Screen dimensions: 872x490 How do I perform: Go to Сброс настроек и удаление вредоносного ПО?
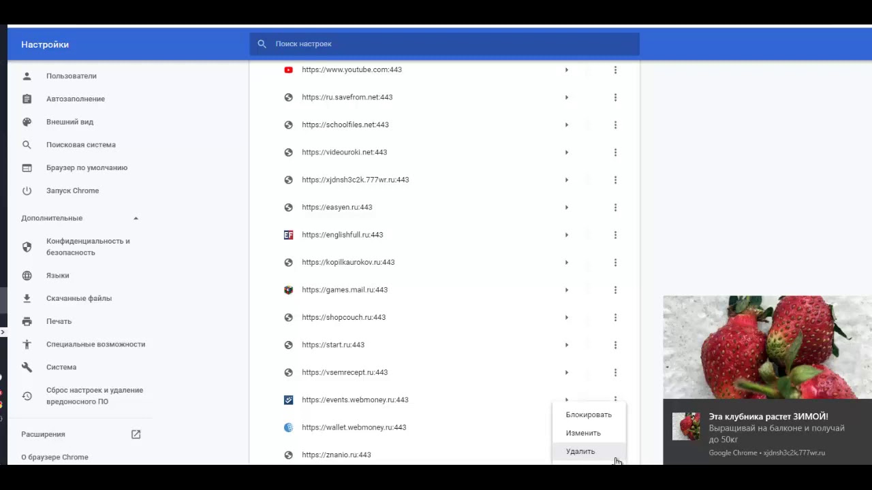(x=95, y=396)
